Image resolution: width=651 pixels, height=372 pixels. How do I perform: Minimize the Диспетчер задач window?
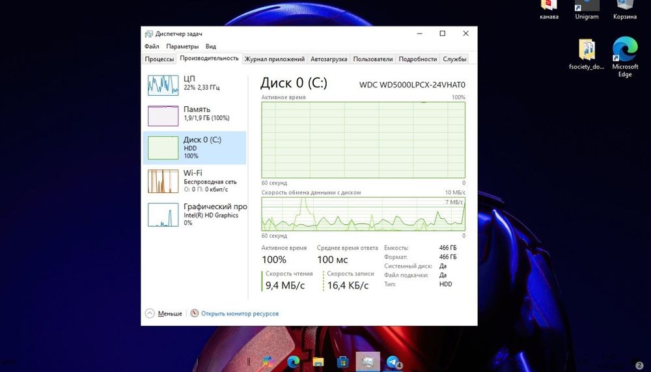(x=420, y=34)
